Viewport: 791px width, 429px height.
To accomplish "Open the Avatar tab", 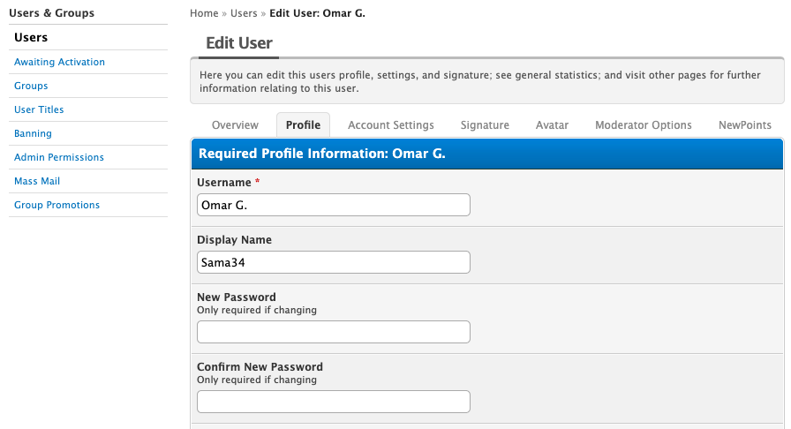I will coord(552,125).
